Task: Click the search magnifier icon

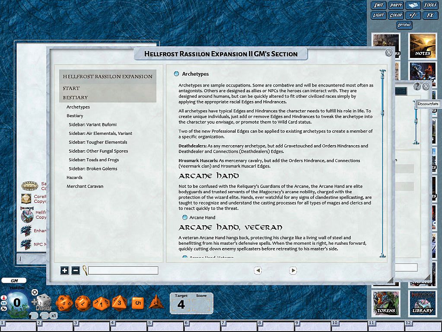Action: (85, 270)
